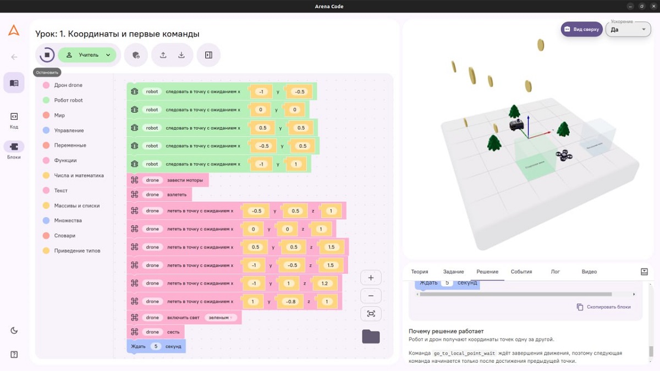Click the vertical scrollbar of the solution panel
This screenshot has height=371, width=660.
(651, 352)
